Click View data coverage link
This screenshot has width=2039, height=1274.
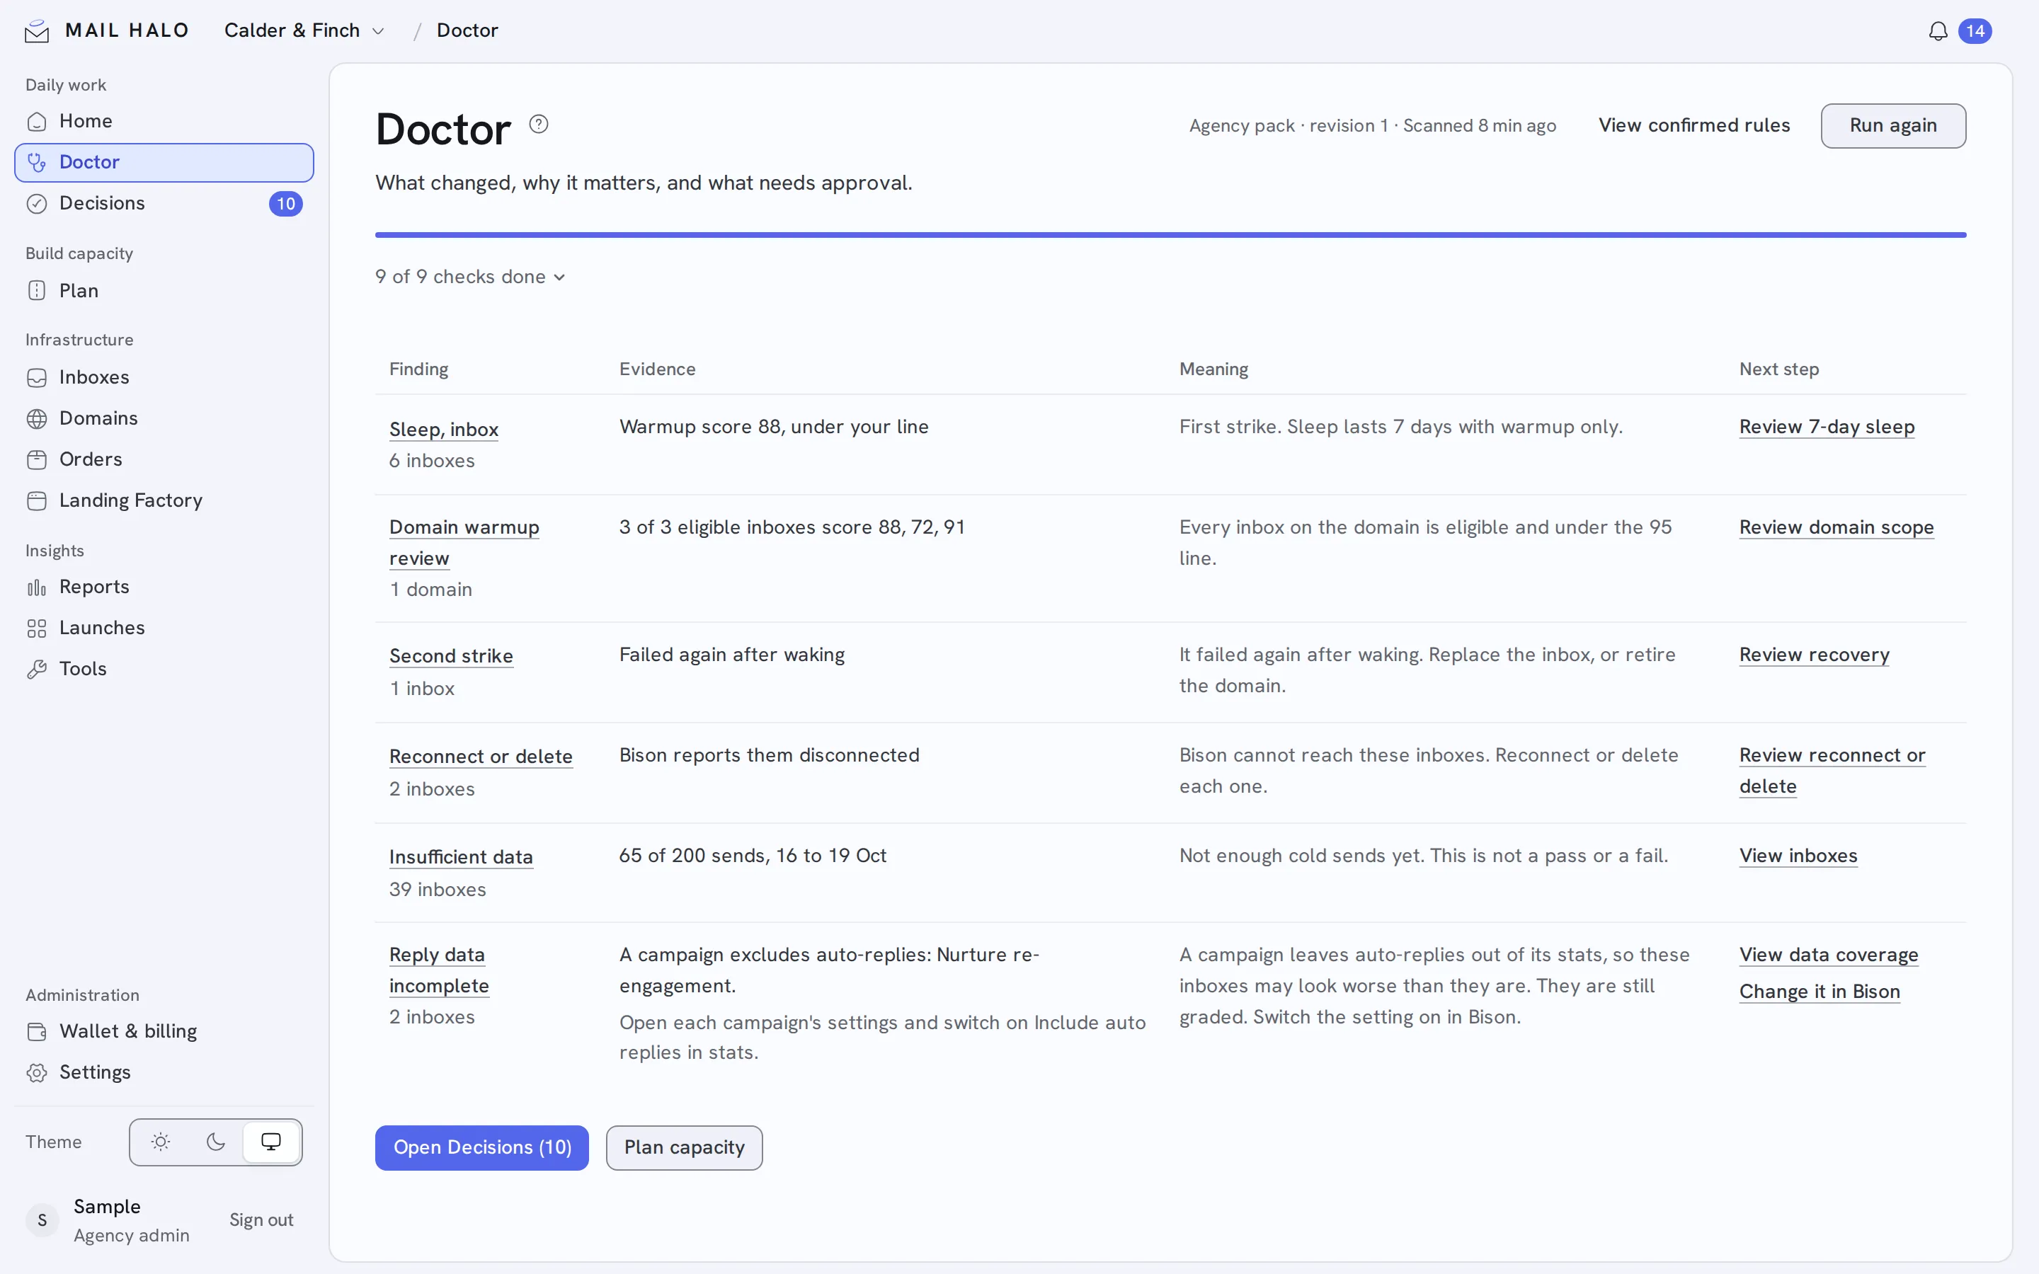point(1828,955)
